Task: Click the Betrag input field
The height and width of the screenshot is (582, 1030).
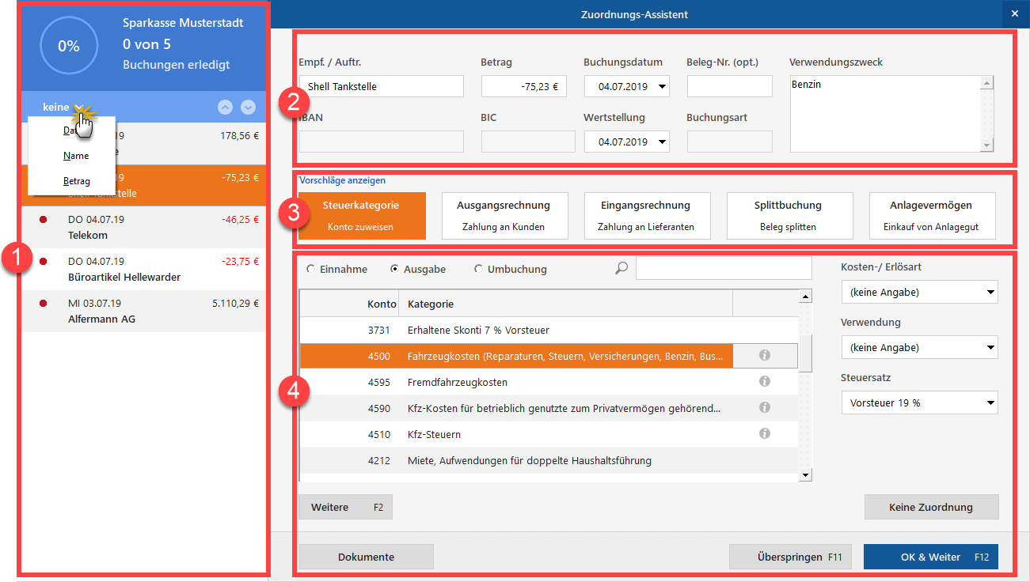Action: (523, 86)
